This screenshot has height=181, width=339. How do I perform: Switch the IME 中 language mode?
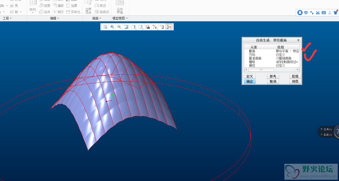click(306, 12)
